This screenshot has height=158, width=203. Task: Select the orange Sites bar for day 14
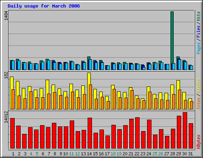(x=90, y=97)
